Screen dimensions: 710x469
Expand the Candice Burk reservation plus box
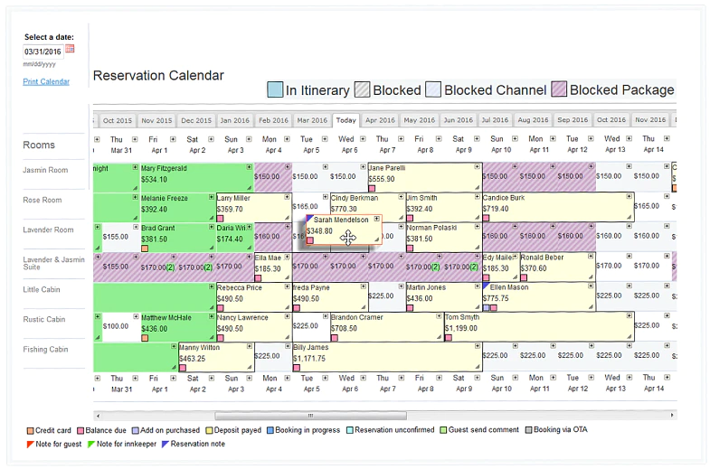[x=629, y=196]
